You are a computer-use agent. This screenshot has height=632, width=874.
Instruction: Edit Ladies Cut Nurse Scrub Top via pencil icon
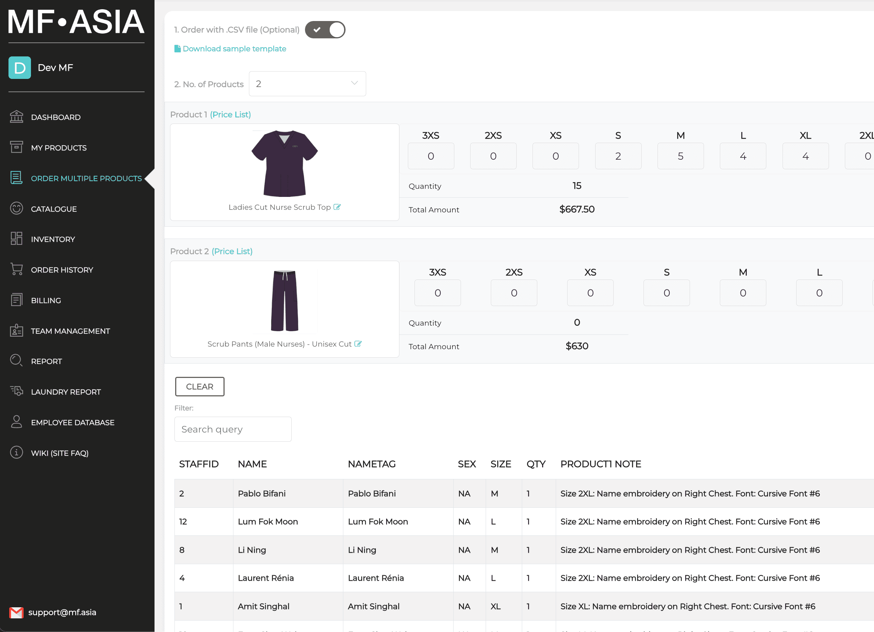[x=337, y=207]
